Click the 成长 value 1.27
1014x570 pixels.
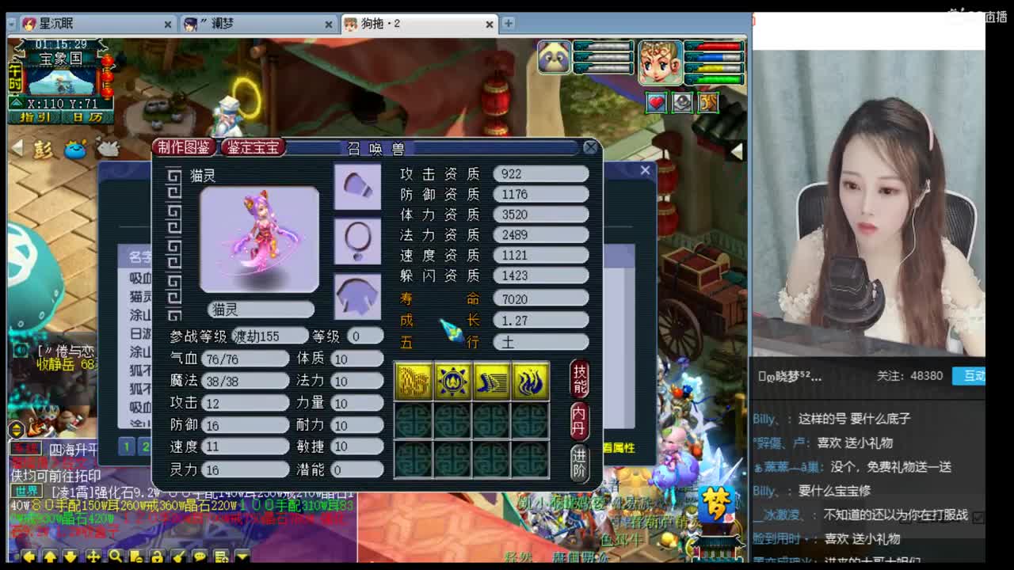[540, 321]
